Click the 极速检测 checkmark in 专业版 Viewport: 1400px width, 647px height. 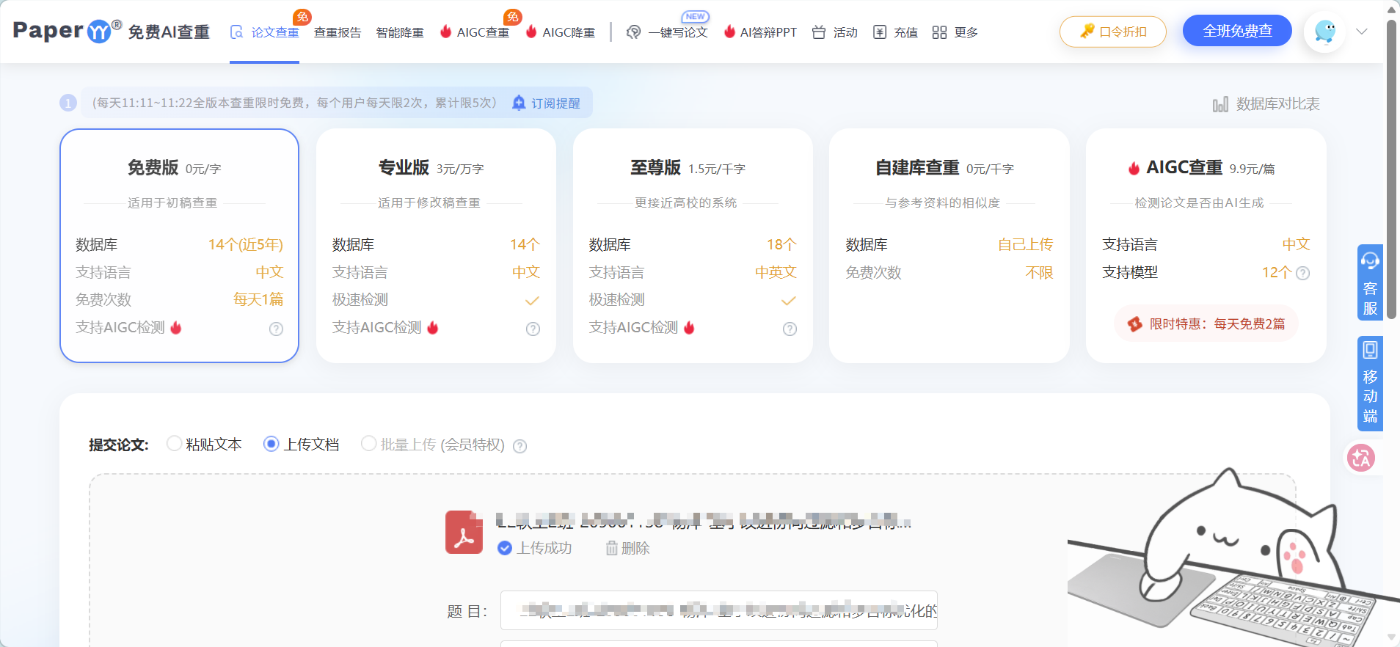tap(532, 301)
